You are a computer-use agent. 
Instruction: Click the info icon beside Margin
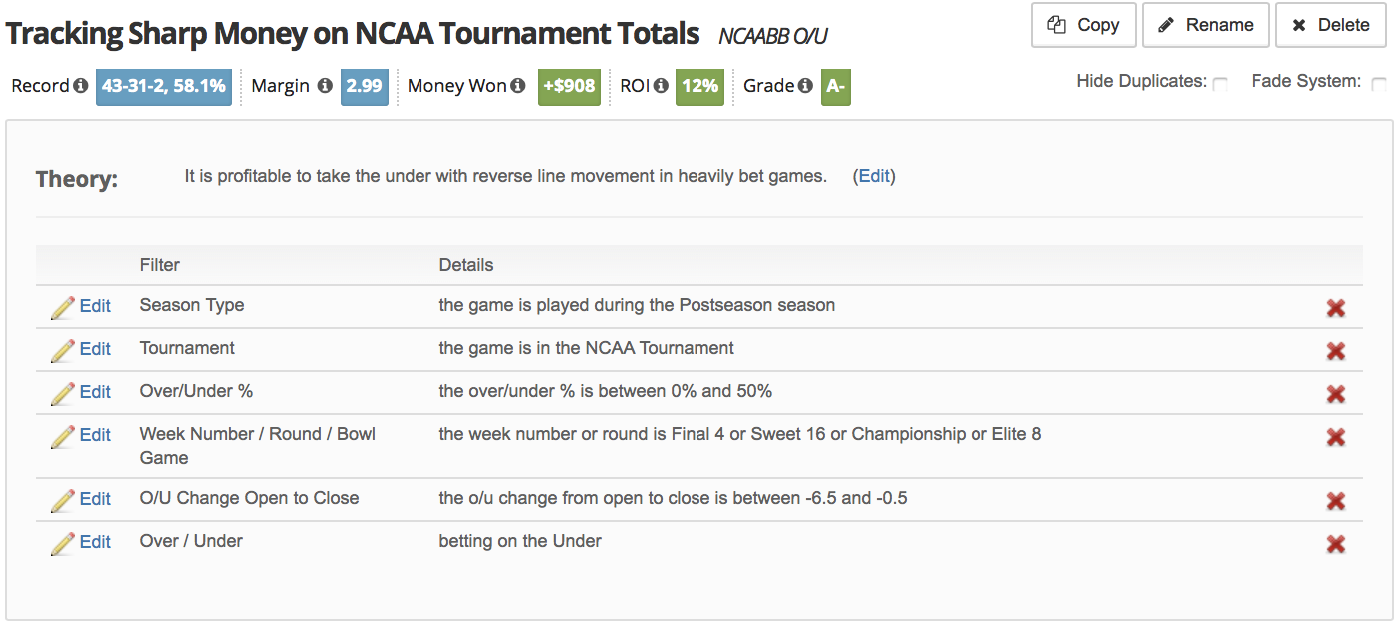click(325, 86)
